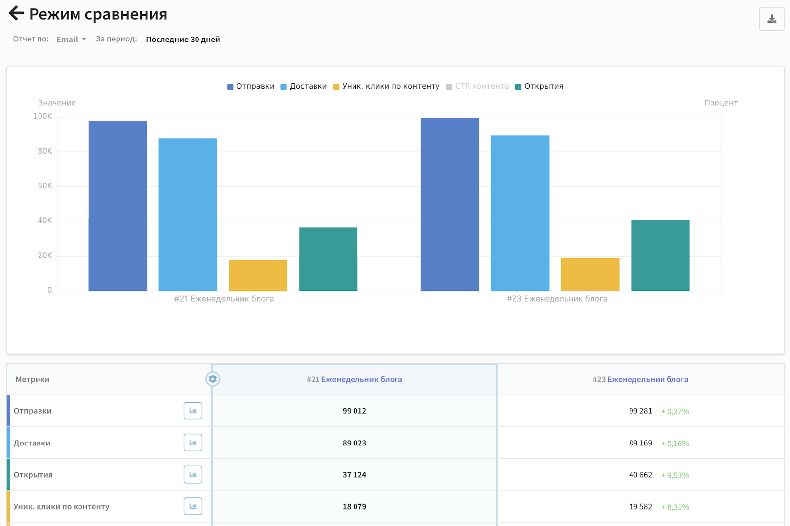Show chart for Отправки metric
This screenshot has width=790, height=526.
(x=193, y=411)
